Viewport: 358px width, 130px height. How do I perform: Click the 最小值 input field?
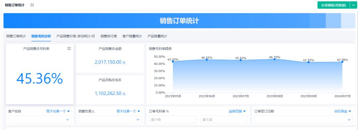[172, 119]
